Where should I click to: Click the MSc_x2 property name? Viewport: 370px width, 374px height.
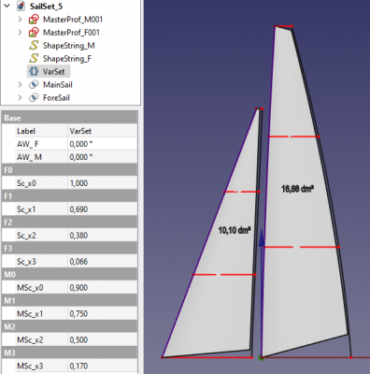click(30, 340)
